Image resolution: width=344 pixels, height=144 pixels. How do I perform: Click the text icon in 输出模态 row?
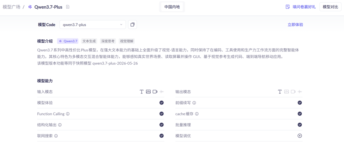[x=280, y=92]
